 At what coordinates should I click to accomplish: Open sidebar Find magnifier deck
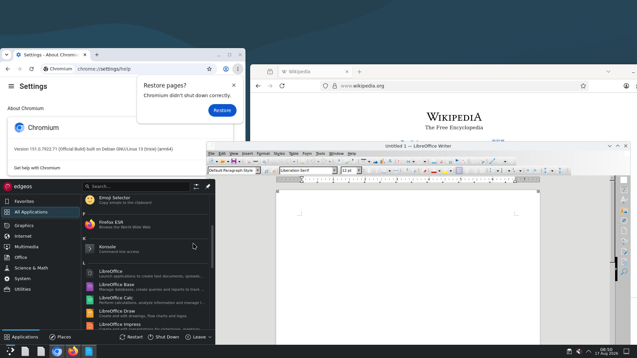point(624,272)
